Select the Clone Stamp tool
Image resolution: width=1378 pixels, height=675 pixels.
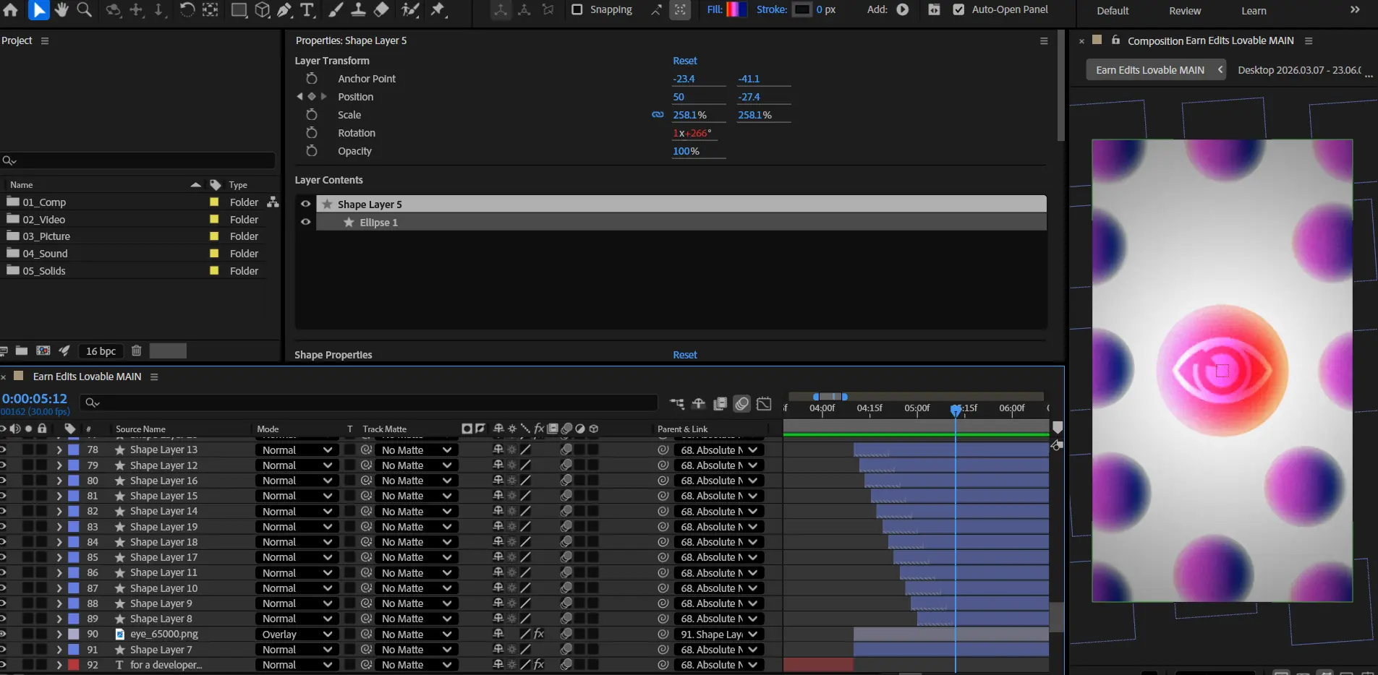358,9
